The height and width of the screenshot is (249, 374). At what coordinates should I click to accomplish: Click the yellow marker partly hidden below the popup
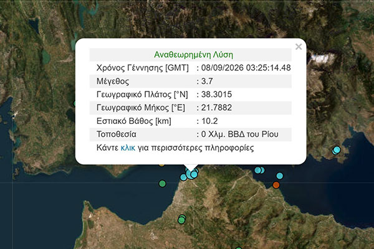pos(161,164)
